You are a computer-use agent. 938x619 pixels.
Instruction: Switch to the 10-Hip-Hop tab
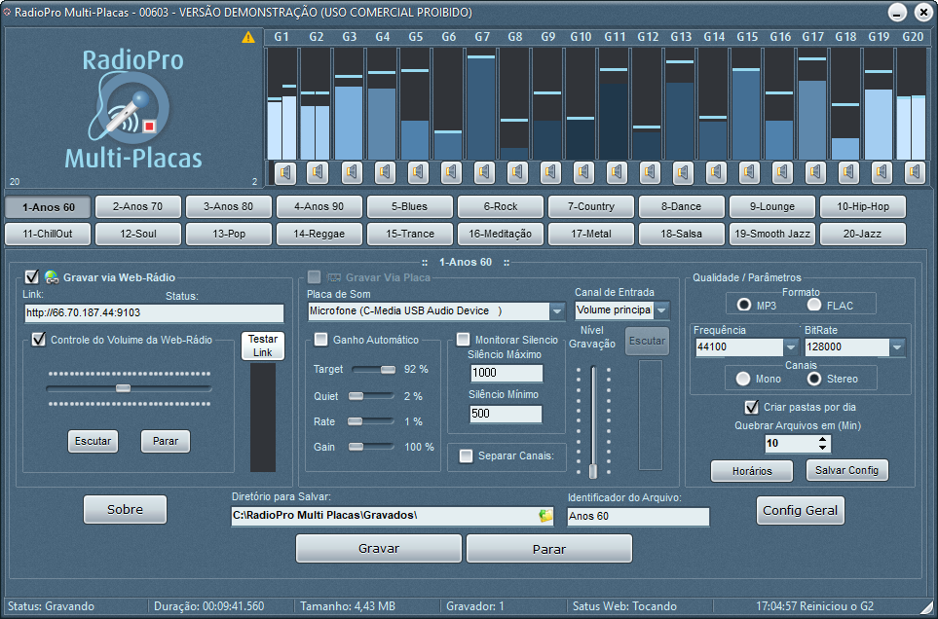863,206
